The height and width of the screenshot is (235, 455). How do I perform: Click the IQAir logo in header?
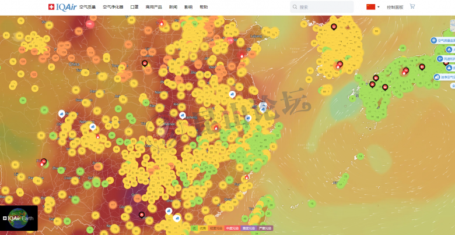[x=62, y=7]
